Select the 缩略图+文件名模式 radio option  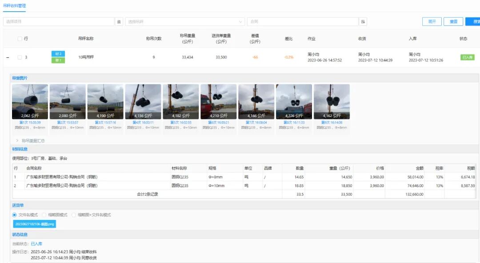pyautogui.click(x=74, y=215)
